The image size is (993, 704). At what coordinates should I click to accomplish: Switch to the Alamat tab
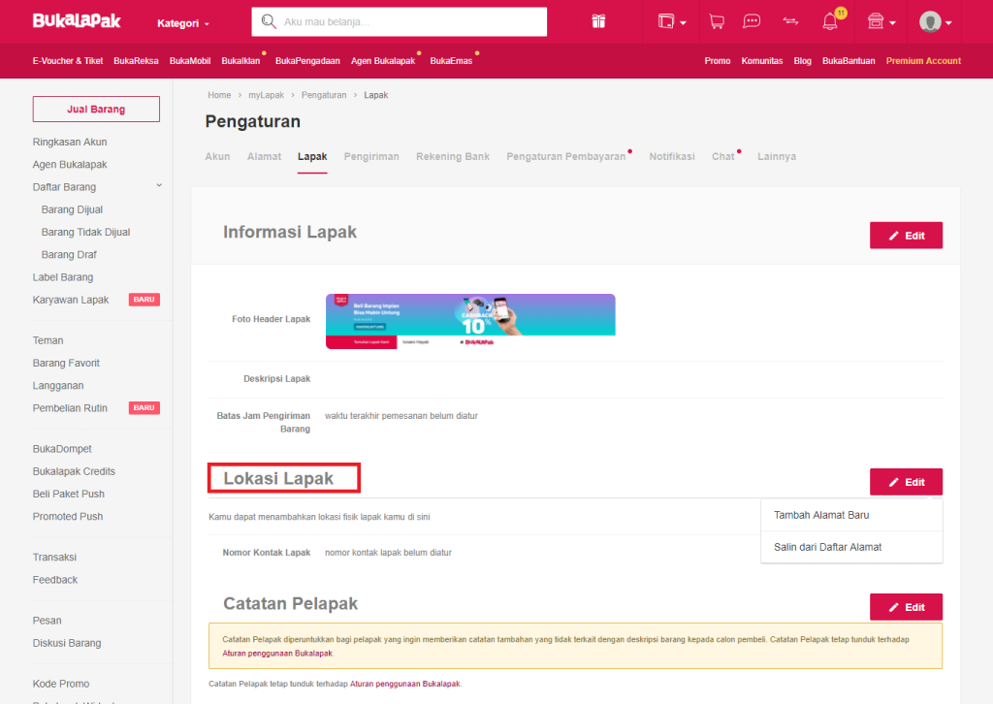(264, 156)
